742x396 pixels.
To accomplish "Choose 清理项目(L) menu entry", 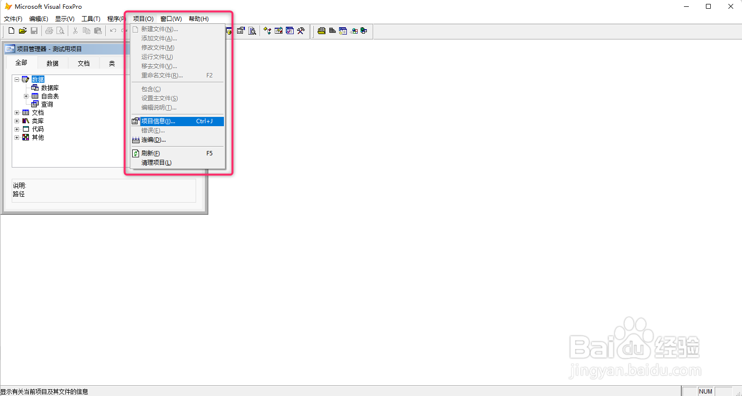I will click(x=178, y=163).
